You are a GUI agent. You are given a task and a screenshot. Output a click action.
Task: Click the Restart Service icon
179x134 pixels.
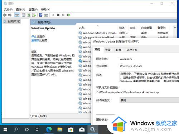[x=68, y=15]
